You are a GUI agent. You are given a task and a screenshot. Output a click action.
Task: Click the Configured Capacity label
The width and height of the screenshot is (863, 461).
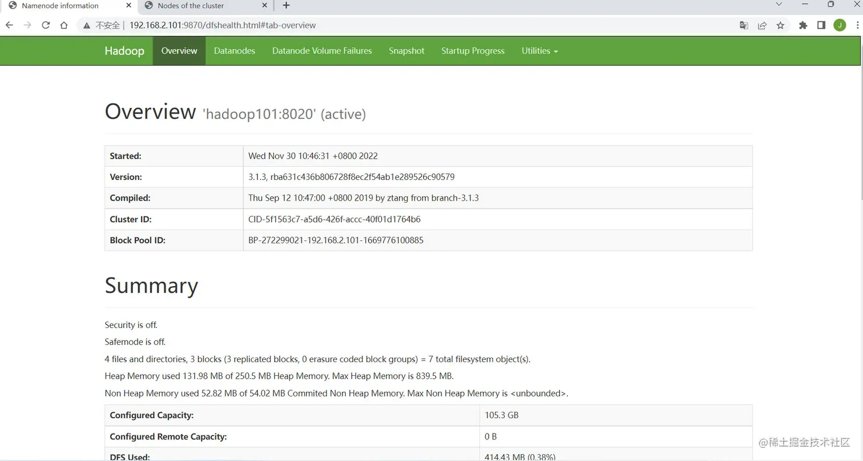152,415
